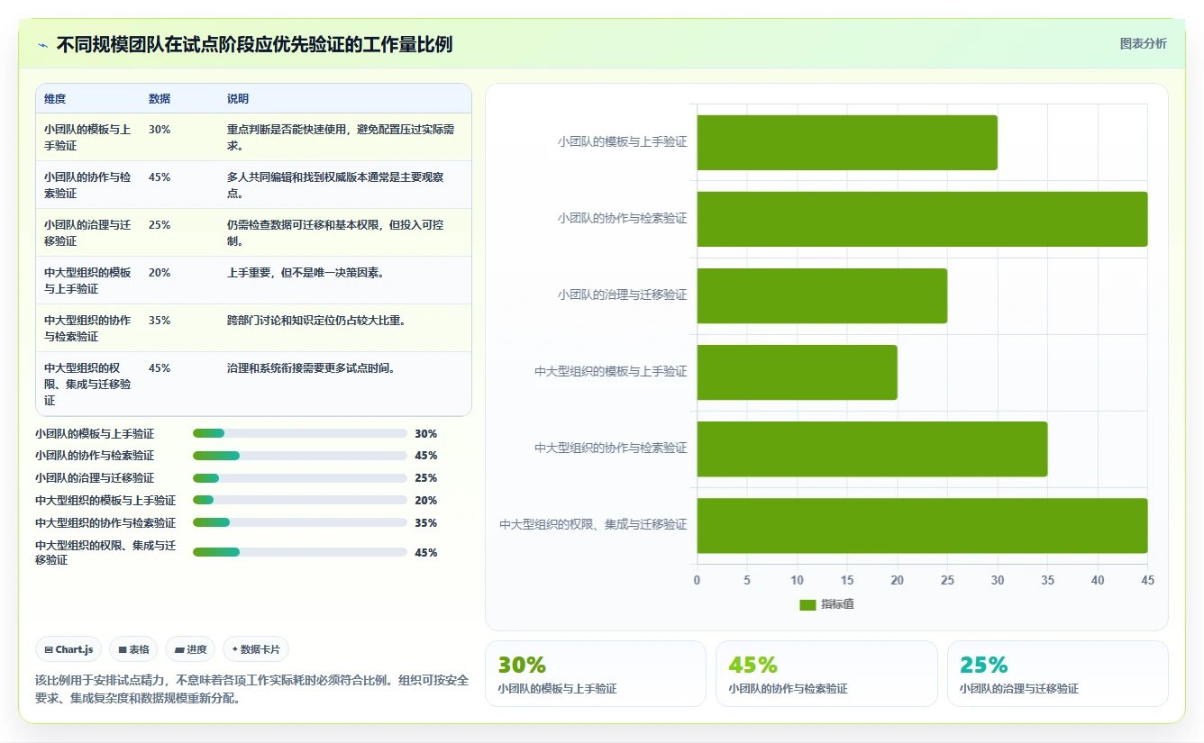Image resolution: width=1204 pixels, height=743 pixels.
Task: Click the chart bar for 小团队的模板与上手验证
Action: (x=847, y=142)
